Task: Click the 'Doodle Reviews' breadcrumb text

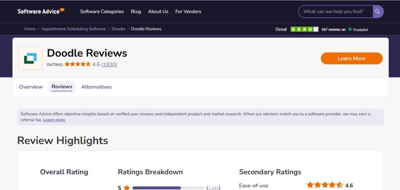Action: coord(146,29)
